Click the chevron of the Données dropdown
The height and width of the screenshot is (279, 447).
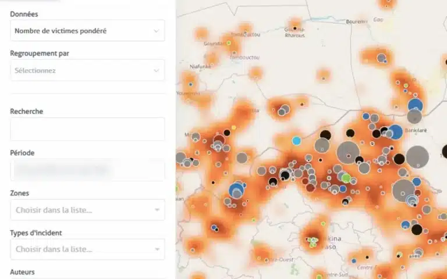coord(156,31)
